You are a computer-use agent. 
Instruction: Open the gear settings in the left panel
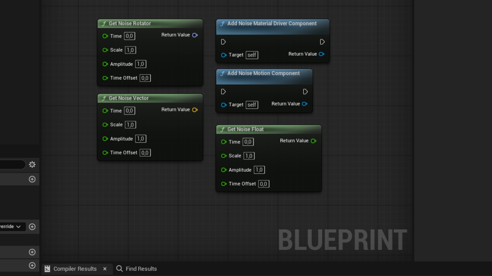point(32,164)
